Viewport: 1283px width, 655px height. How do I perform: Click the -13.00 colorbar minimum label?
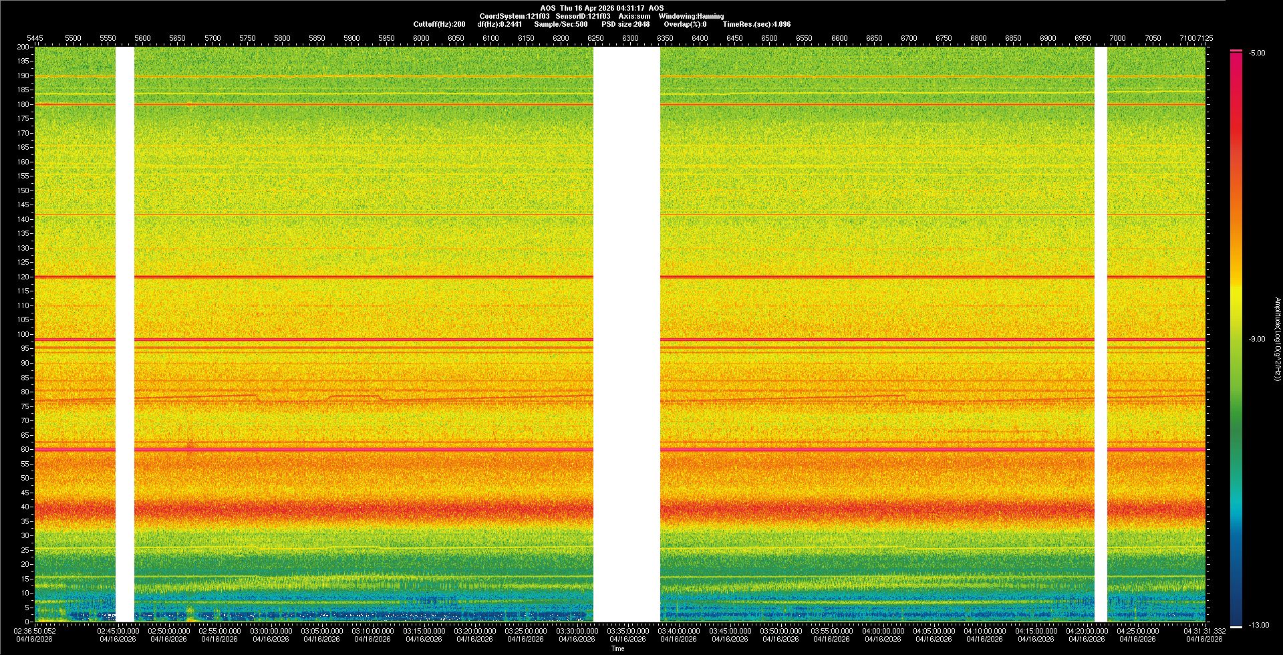(x=1258, y=626)
